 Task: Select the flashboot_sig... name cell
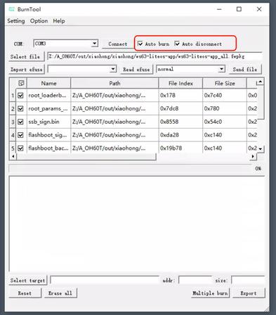(48, 135)
